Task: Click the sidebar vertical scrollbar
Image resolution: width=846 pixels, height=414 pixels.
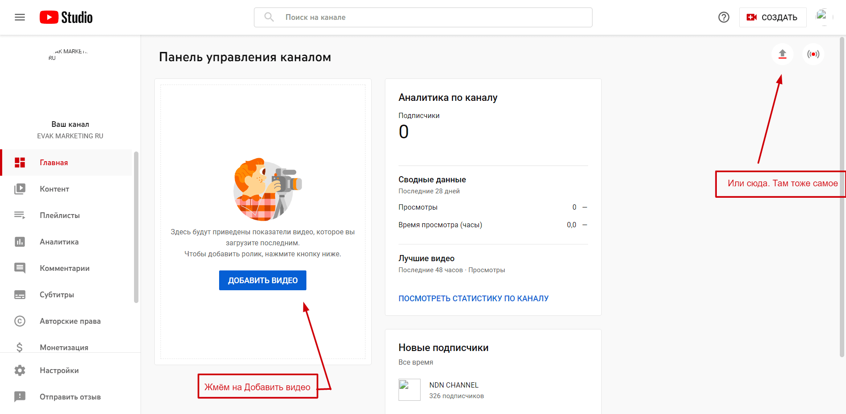Action: tap(136, 227)
